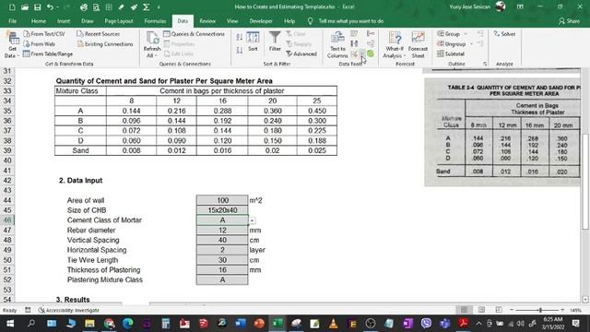Switch to Page Break Preview in status bar
590x332 pixels.
(x=499, y=310)
